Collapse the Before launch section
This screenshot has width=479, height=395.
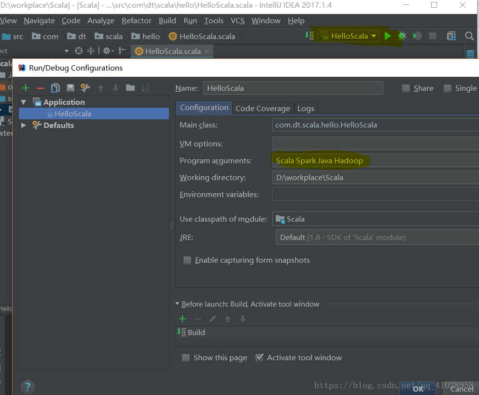click(x=177, y=304)
